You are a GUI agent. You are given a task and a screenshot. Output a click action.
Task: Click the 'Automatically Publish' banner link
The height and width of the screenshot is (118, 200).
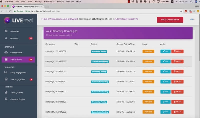pyautogui.click(x=126, y=19)
